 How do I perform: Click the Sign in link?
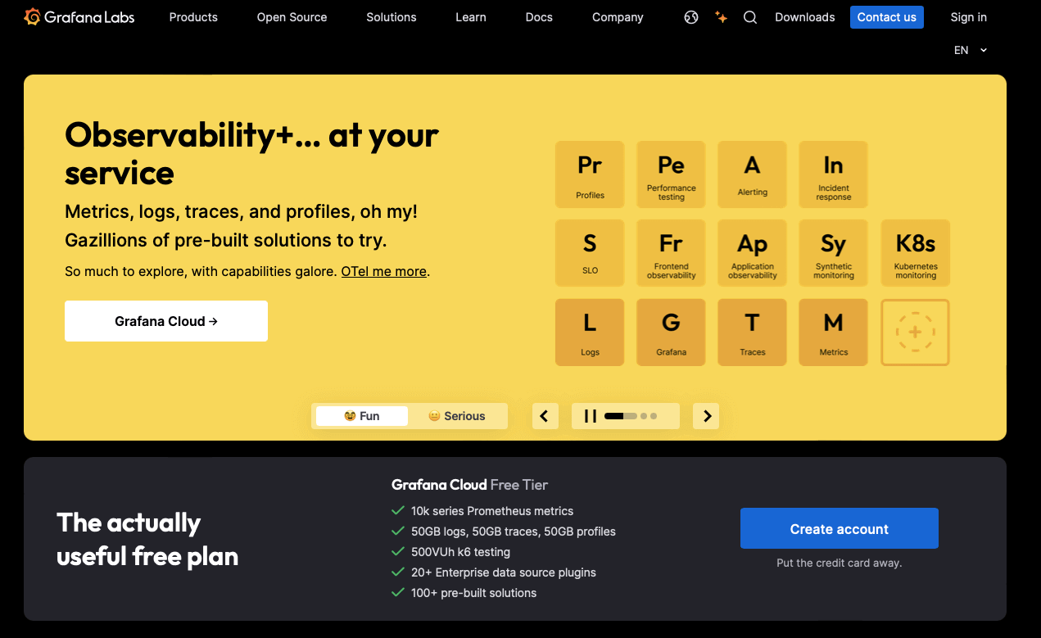tap(968, 17)
